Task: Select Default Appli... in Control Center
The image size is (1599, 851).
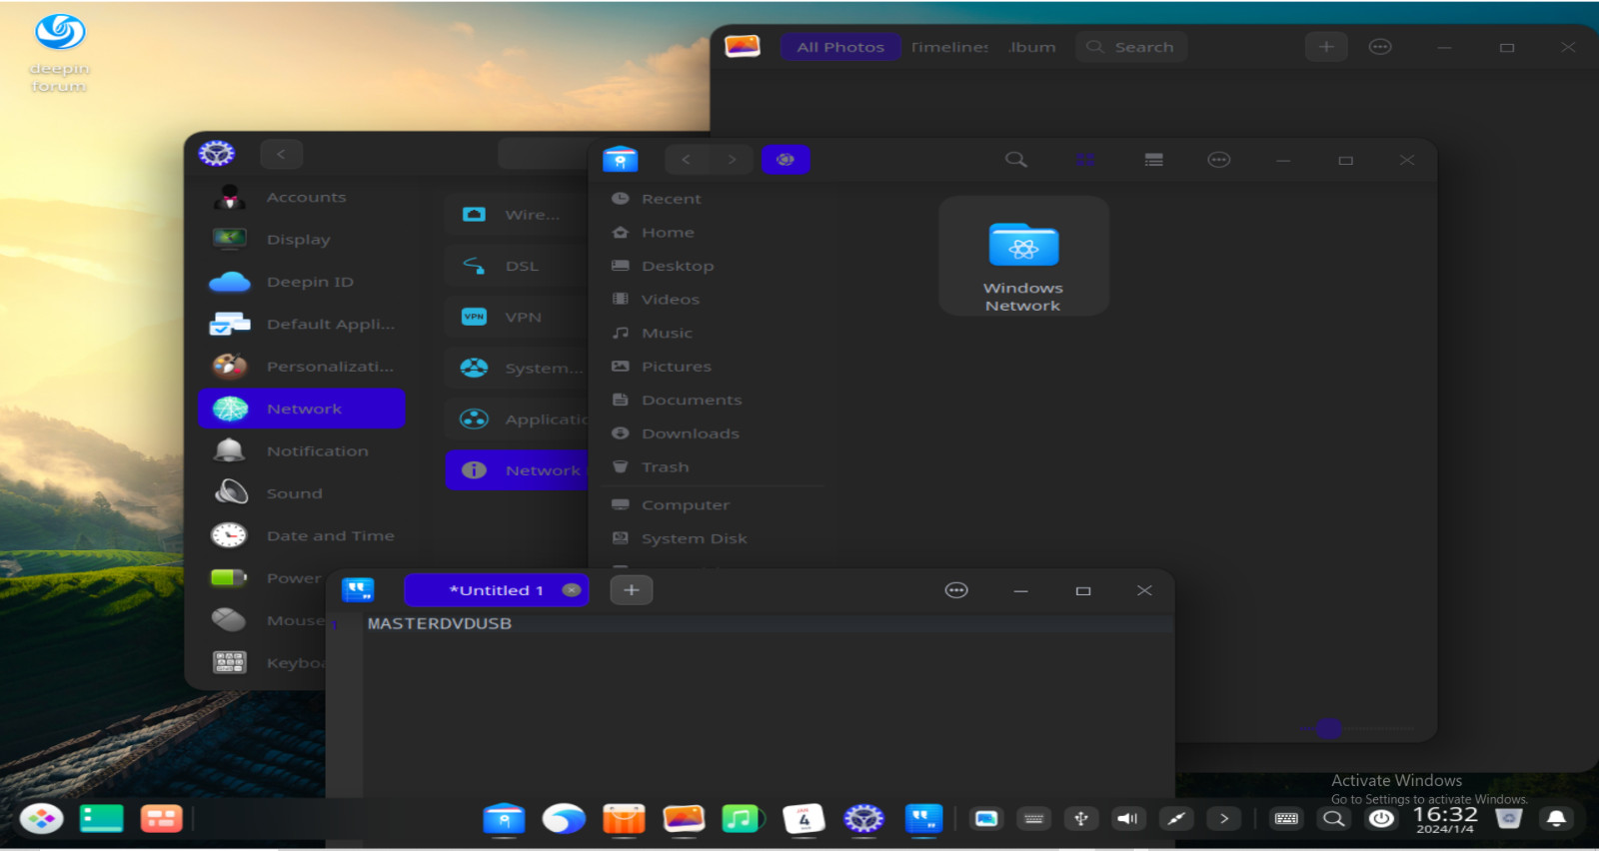Action: (x=302, y=325)
